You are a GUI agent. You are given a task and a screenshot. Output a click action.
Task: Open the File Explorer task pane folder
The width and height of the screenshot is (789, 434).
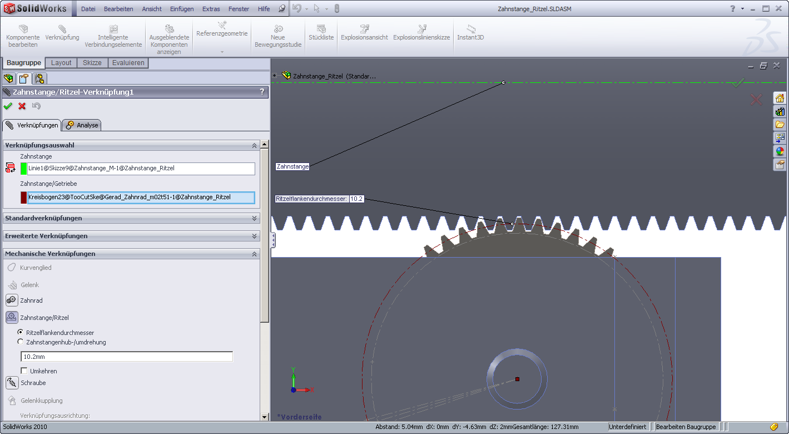tap(780, 125)
